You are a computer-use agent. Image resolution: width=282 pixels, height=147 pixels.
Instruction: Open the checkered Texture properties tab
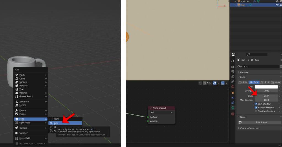(x=233, y=114)
